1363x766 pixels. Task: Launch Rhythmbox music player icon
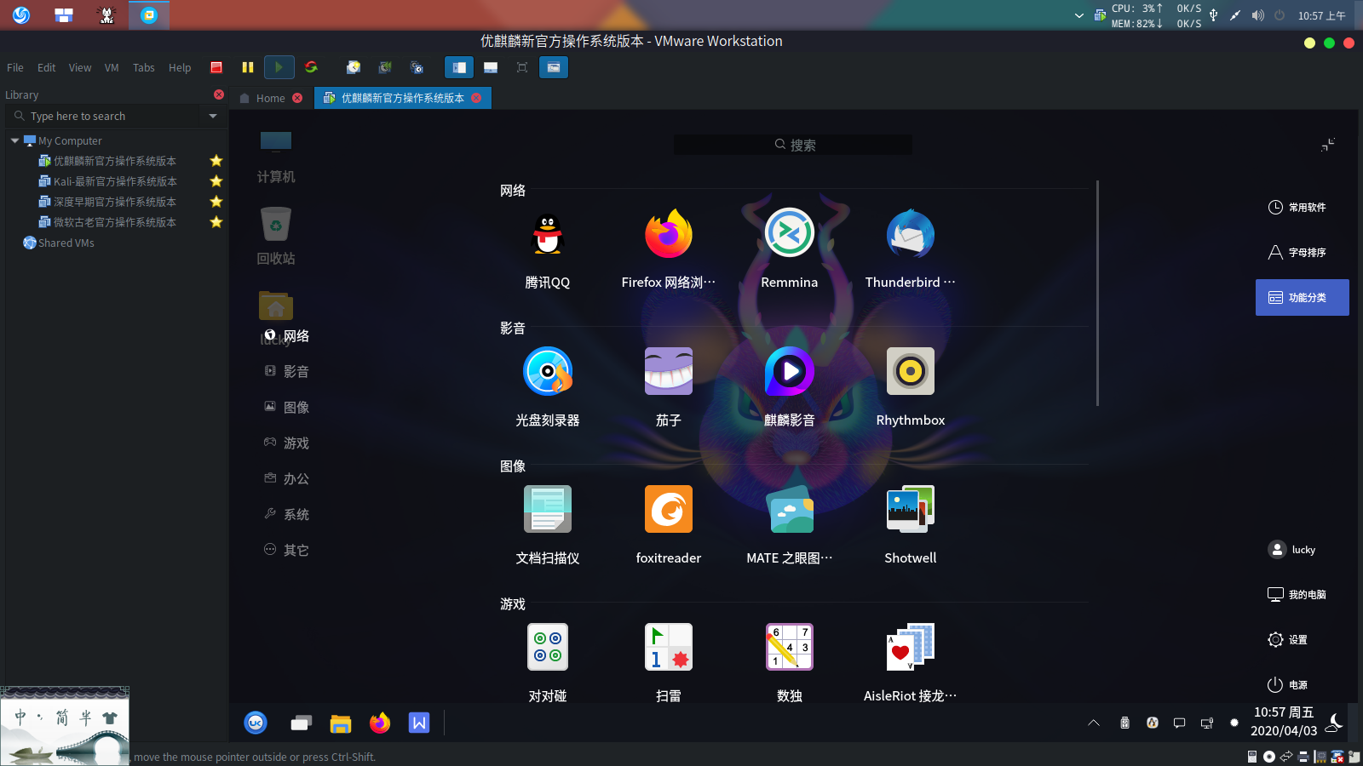coord(911,371)
